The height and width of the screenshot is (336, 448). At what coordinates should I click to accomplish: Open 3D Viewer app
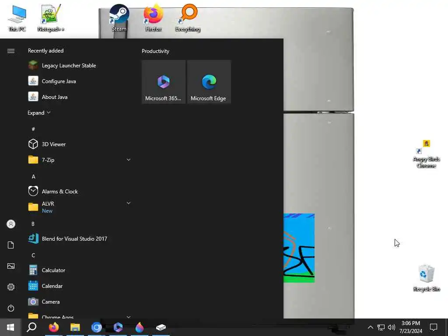[80, 144]
